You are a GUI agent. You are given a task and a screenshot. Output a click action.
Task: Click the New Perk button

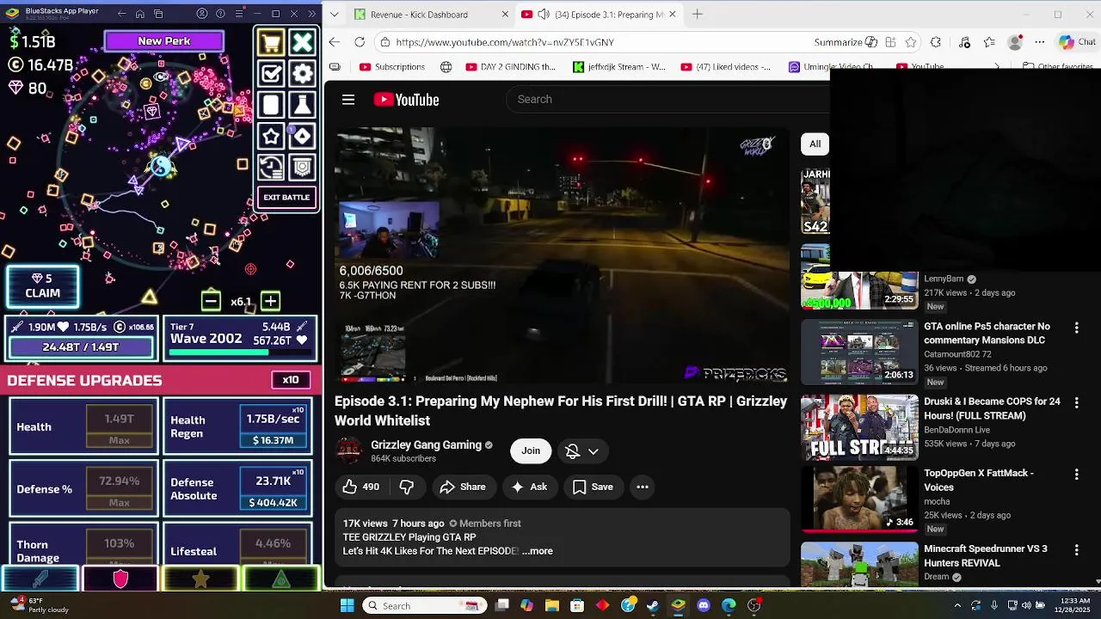[163, 41]
